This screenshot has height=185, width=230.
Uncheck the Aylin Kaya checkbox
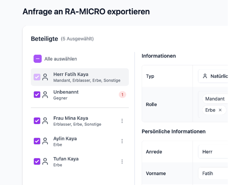tap(37, 141)
